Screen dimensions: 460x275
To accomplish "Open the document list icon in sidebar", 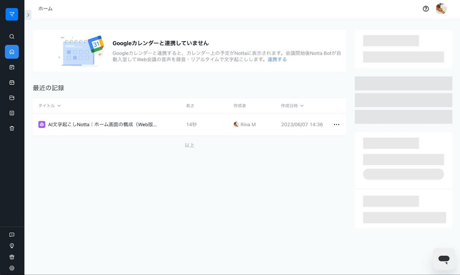I will pyautogui.click(x=12, y=113).
